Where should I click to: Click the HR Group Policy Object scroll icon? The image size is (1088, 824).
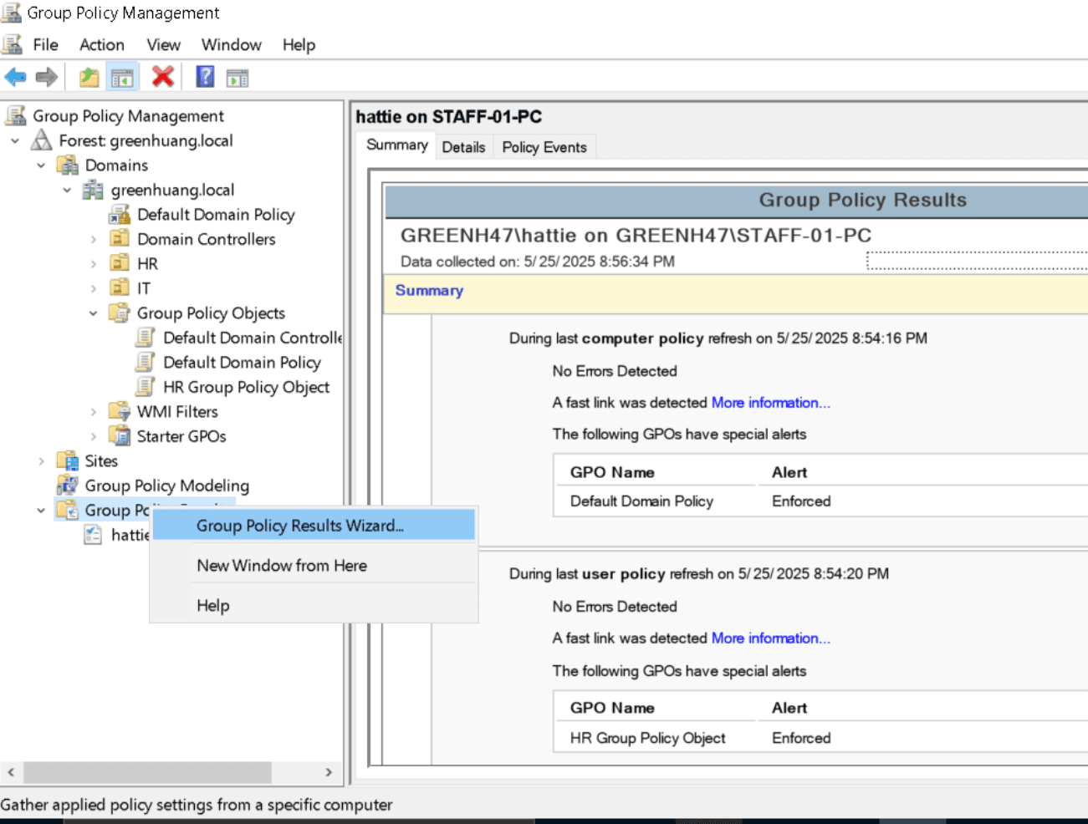[x=146, y=387]
